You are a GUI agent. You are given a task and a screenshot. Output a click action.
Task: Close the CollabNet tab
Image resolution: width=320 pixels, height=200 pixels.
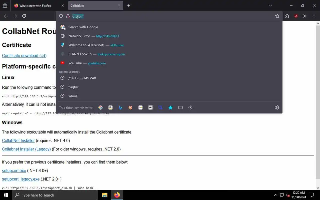click(x=119, y=5)
